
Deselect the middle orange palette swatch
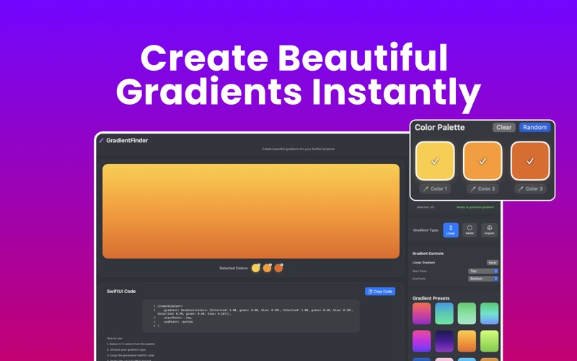[483, 161]
